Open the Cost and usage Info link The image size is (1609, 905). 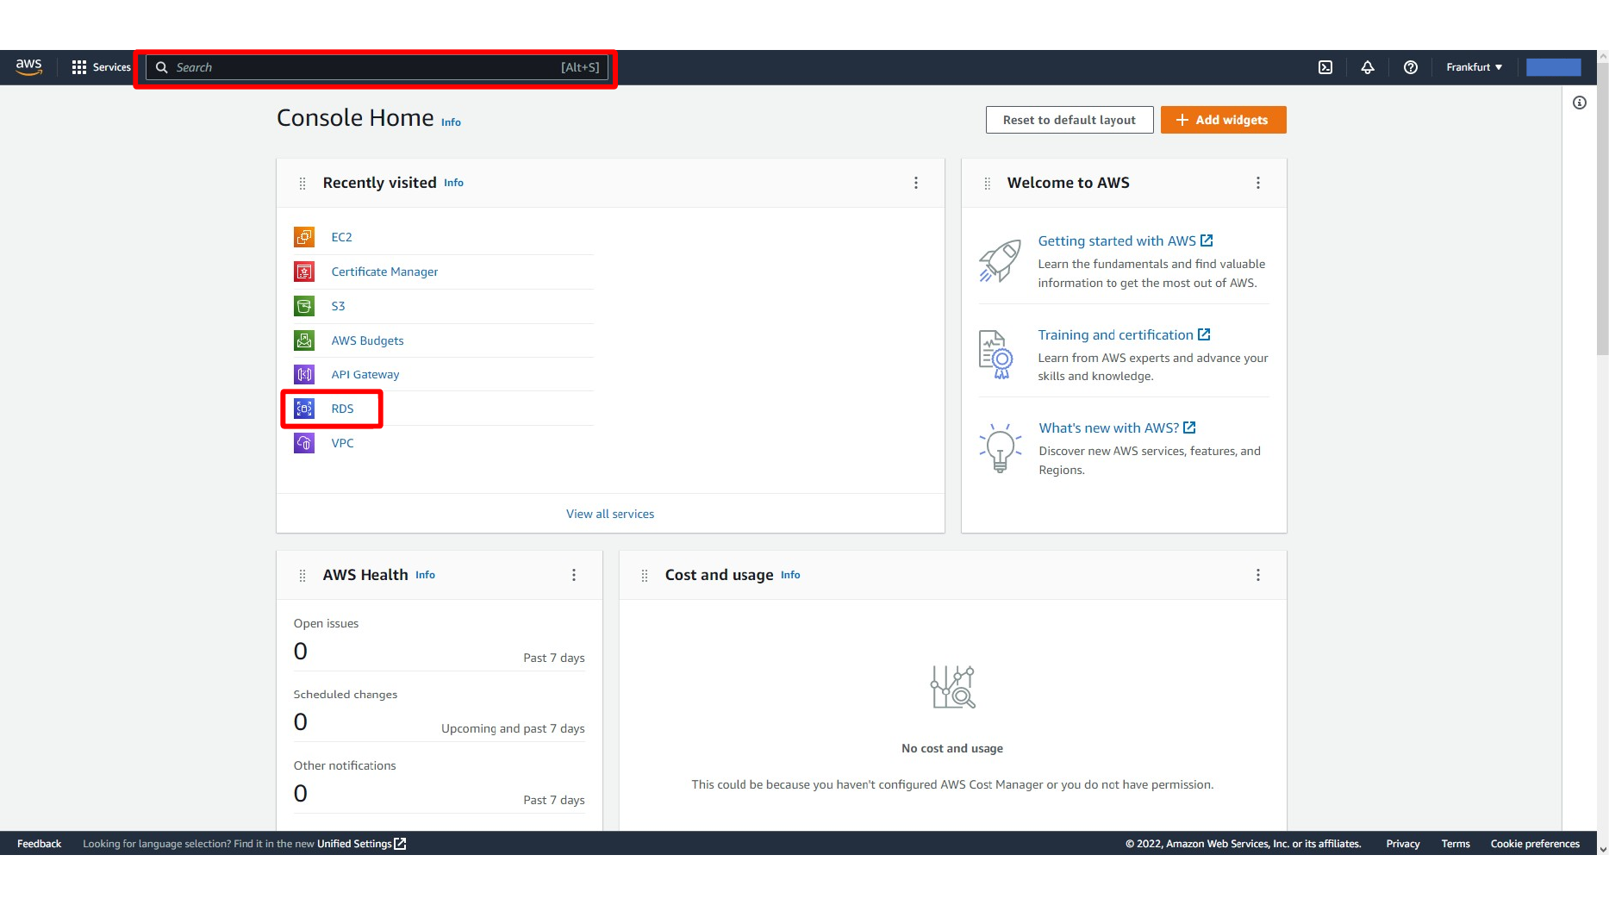click(790, 575)
